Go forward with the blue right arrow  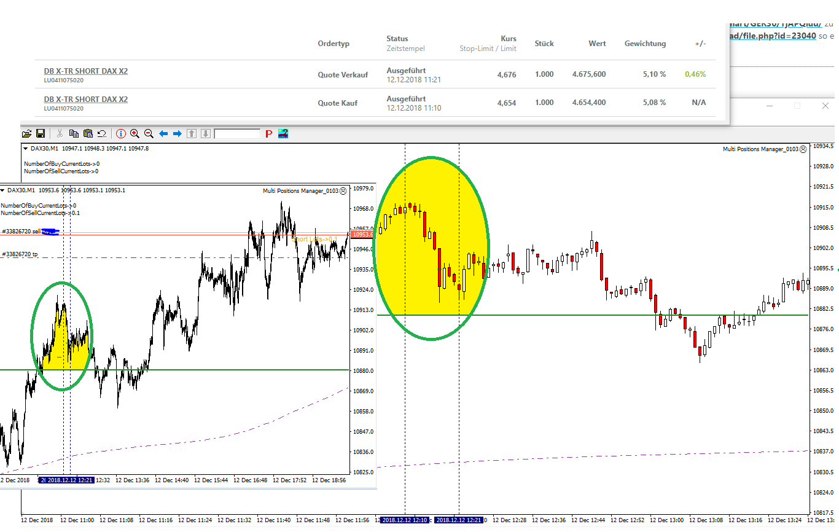177,133
